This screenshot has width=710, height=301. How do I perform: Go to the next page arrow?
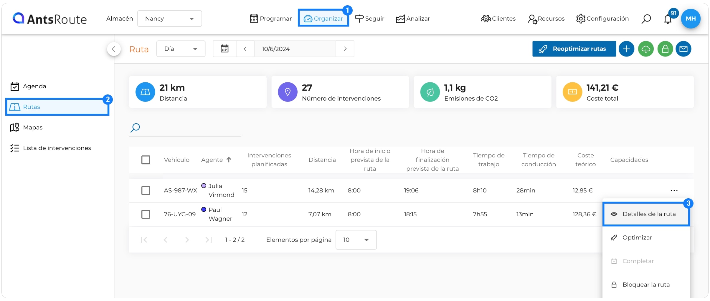[x=187, y=240]
